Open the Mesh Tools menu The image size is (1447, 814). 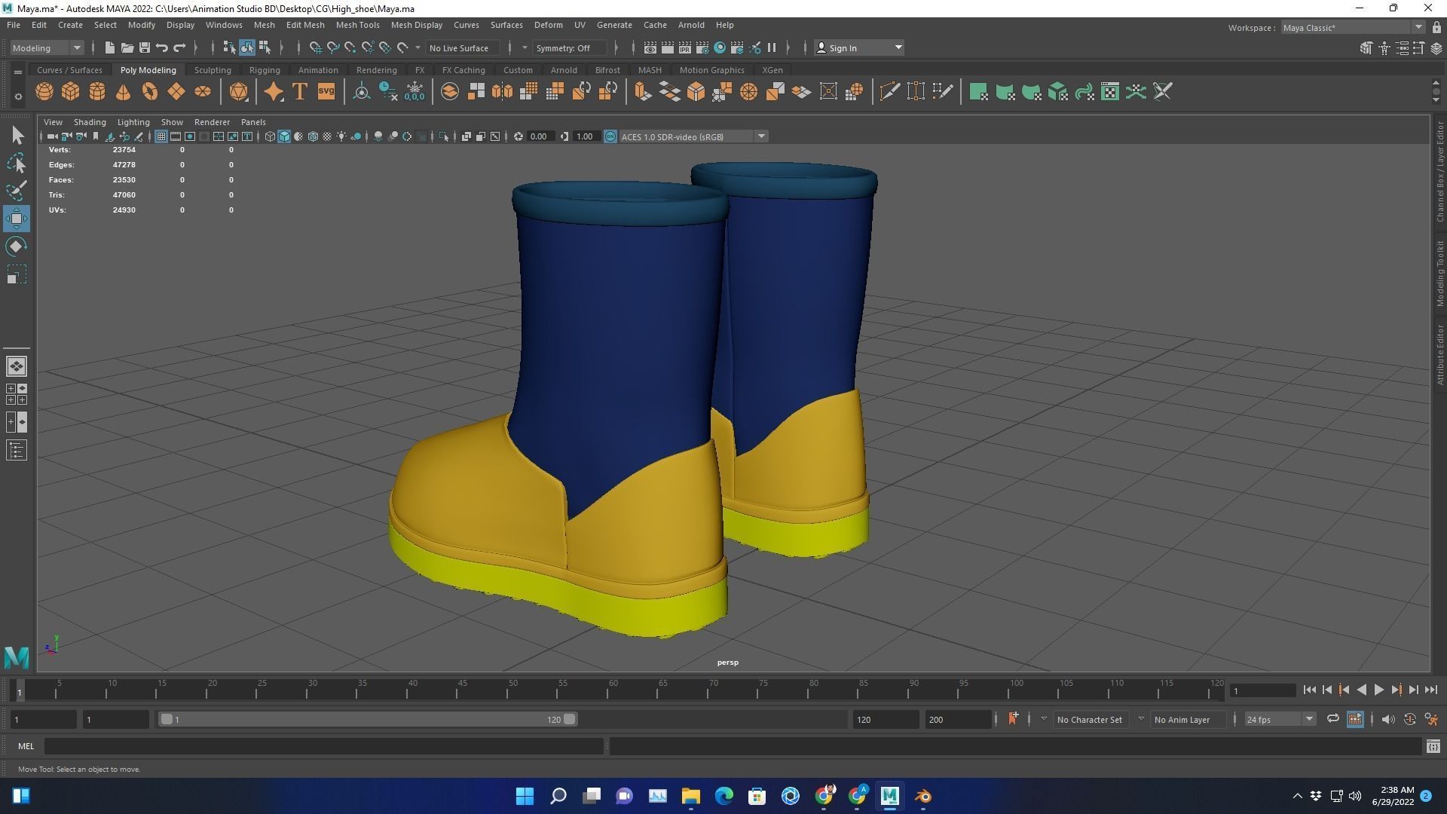coord(357,25)
